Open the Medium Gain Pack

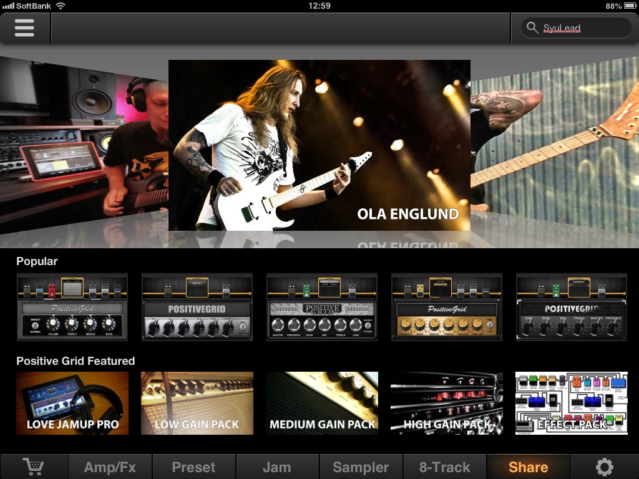pyautogui.click(x=322, y=403)
